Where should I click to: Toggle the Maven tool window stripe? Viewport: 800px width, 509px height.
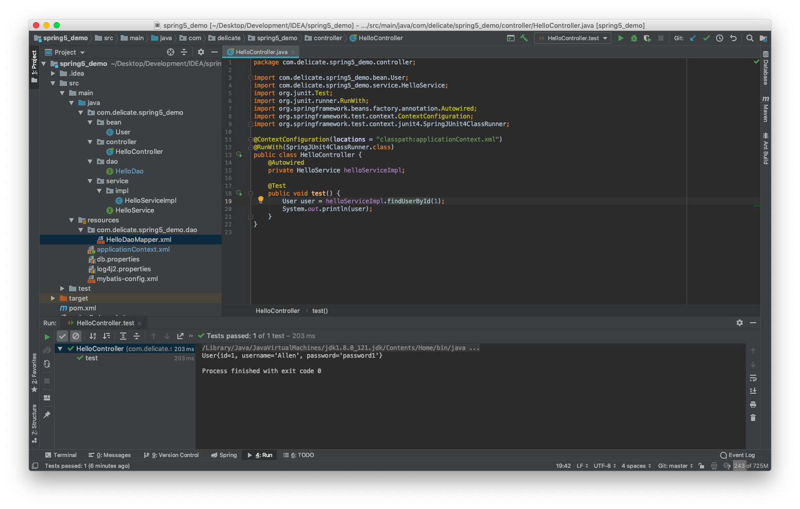766,109
